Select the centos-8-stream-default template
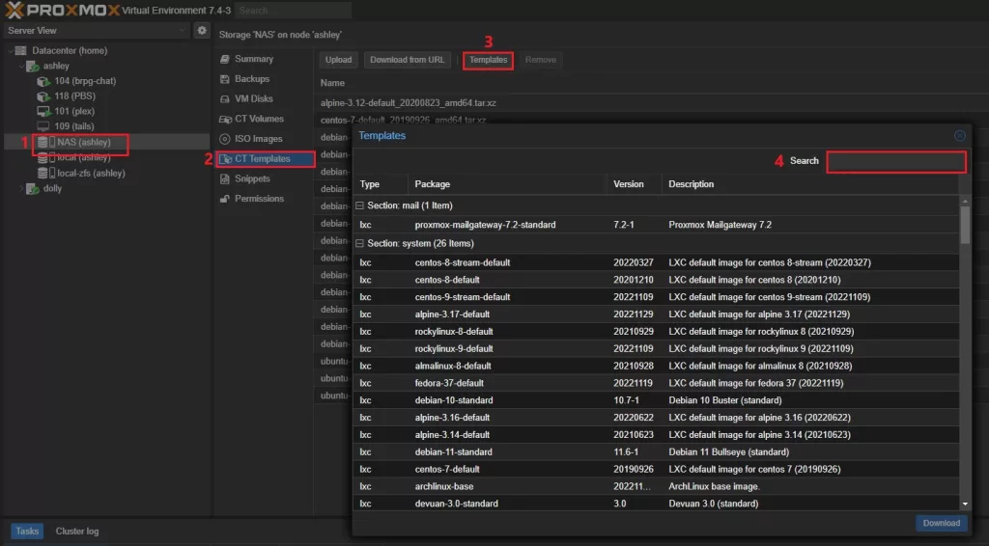The image size is (989, 546). pyautogui.click(x=656, y=262)
